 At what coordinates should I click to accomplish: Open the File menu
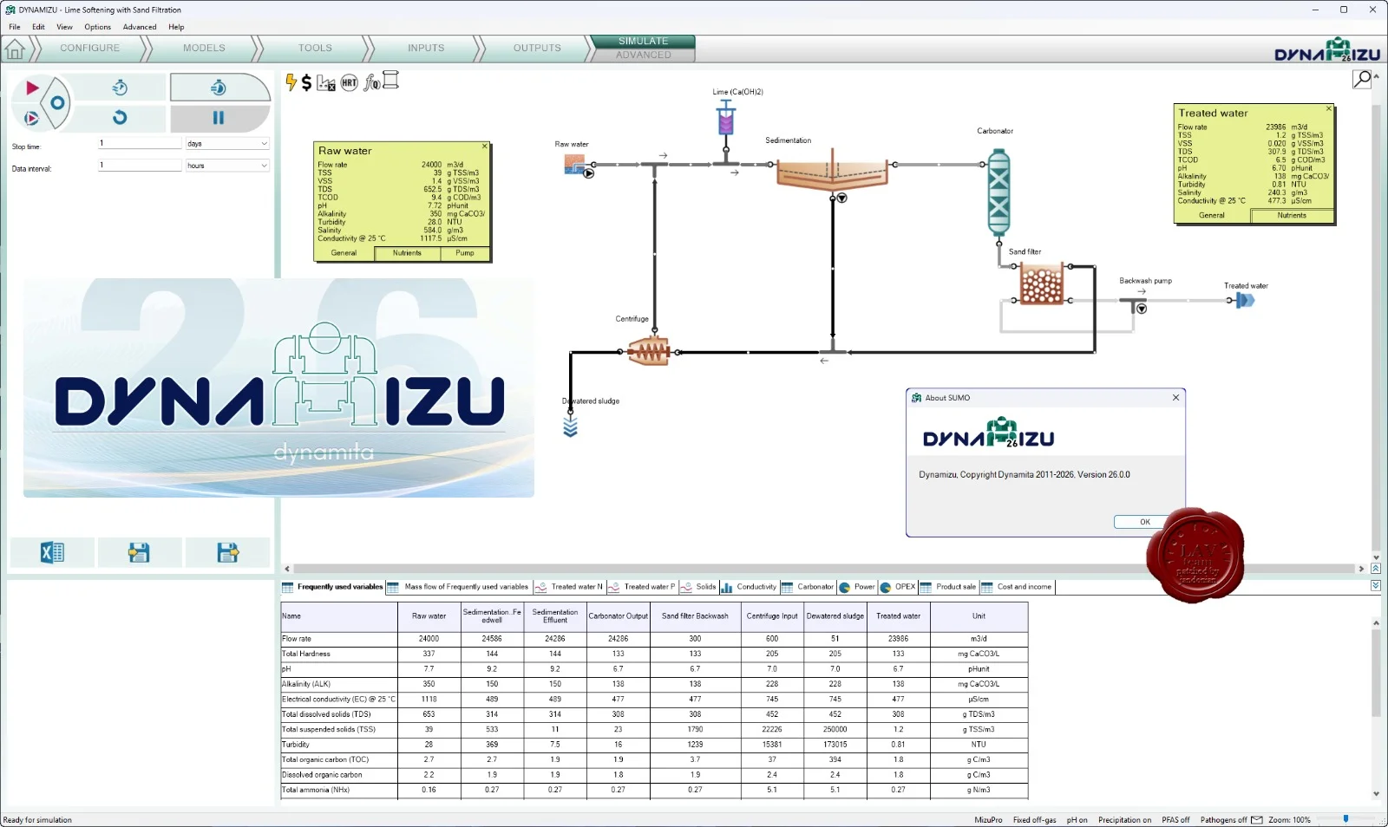(x=15, y=27)
